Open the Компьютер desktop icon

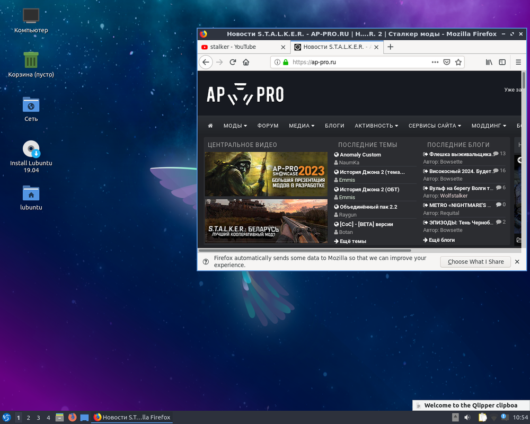tap(31, 20)
